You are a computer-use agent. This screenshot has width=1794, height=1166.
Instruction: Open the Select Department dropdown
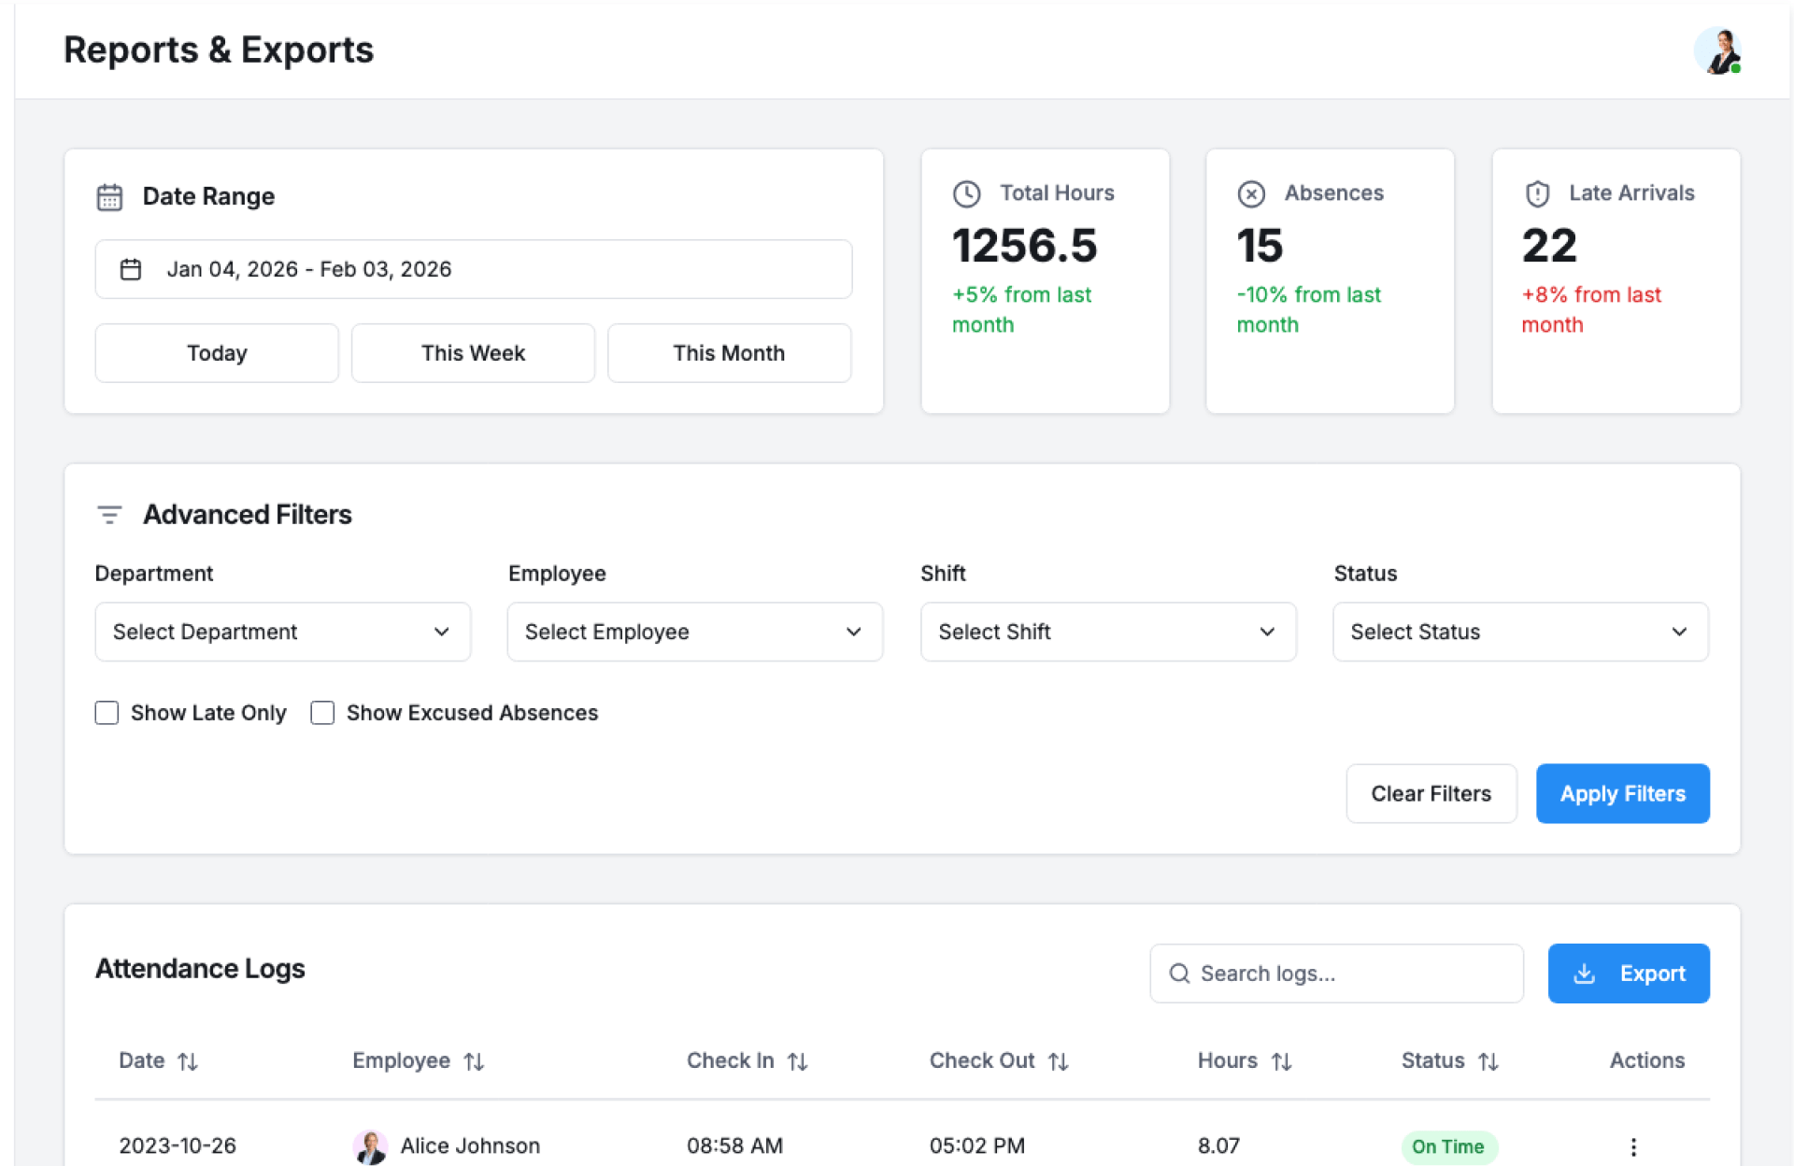pyautogui.click(x=282, y=632)
